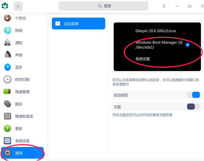Open 声音 in sidebar
This screenshot has height=161, width=204.
[x=19, y=55]
